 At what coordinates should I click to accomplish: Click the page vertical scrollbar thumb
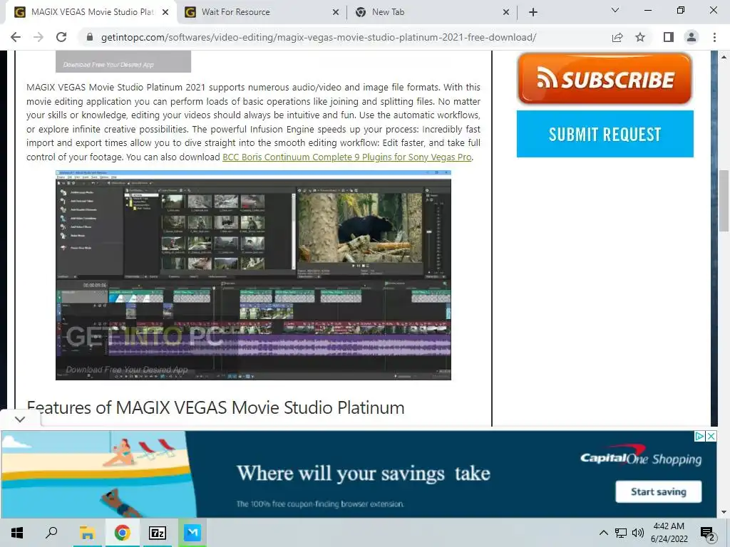724,200
